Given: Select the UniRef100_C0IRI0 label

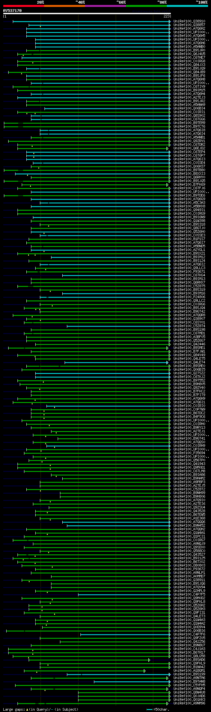Looking at the screenshot, I should point(189,406).
